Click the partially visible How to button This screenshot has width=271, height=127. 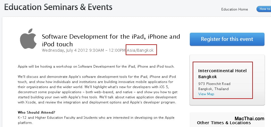pos(264,9)
